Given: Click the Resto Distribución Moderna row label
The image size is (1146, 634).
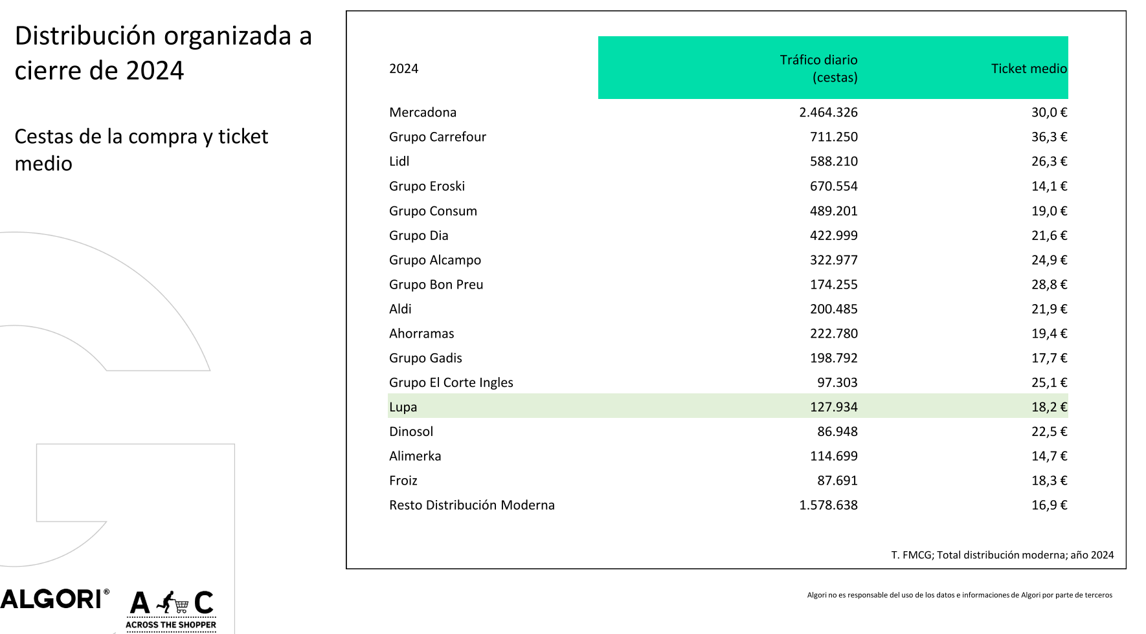Looking at the screenshot, I should click(x=471, y=505).
